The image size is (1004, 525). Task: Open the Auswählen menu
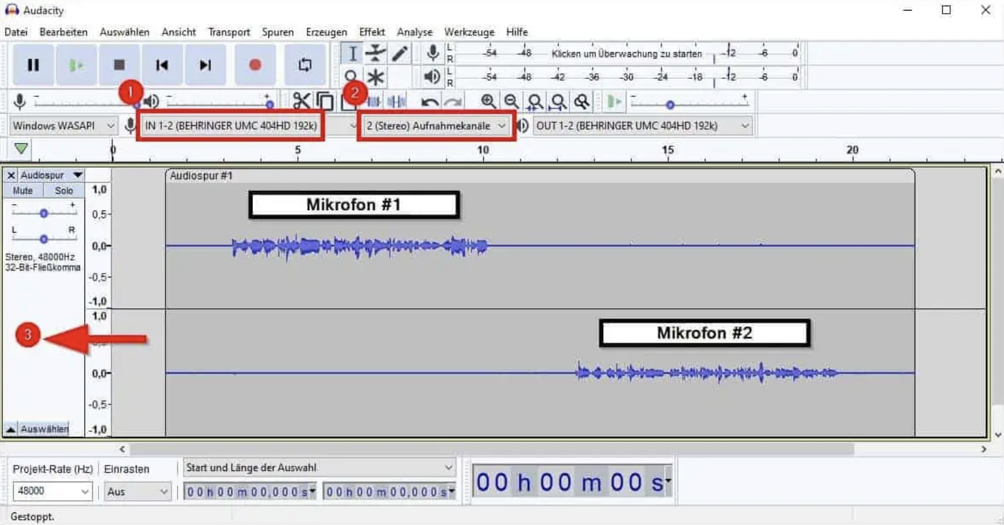click(124, 32)
